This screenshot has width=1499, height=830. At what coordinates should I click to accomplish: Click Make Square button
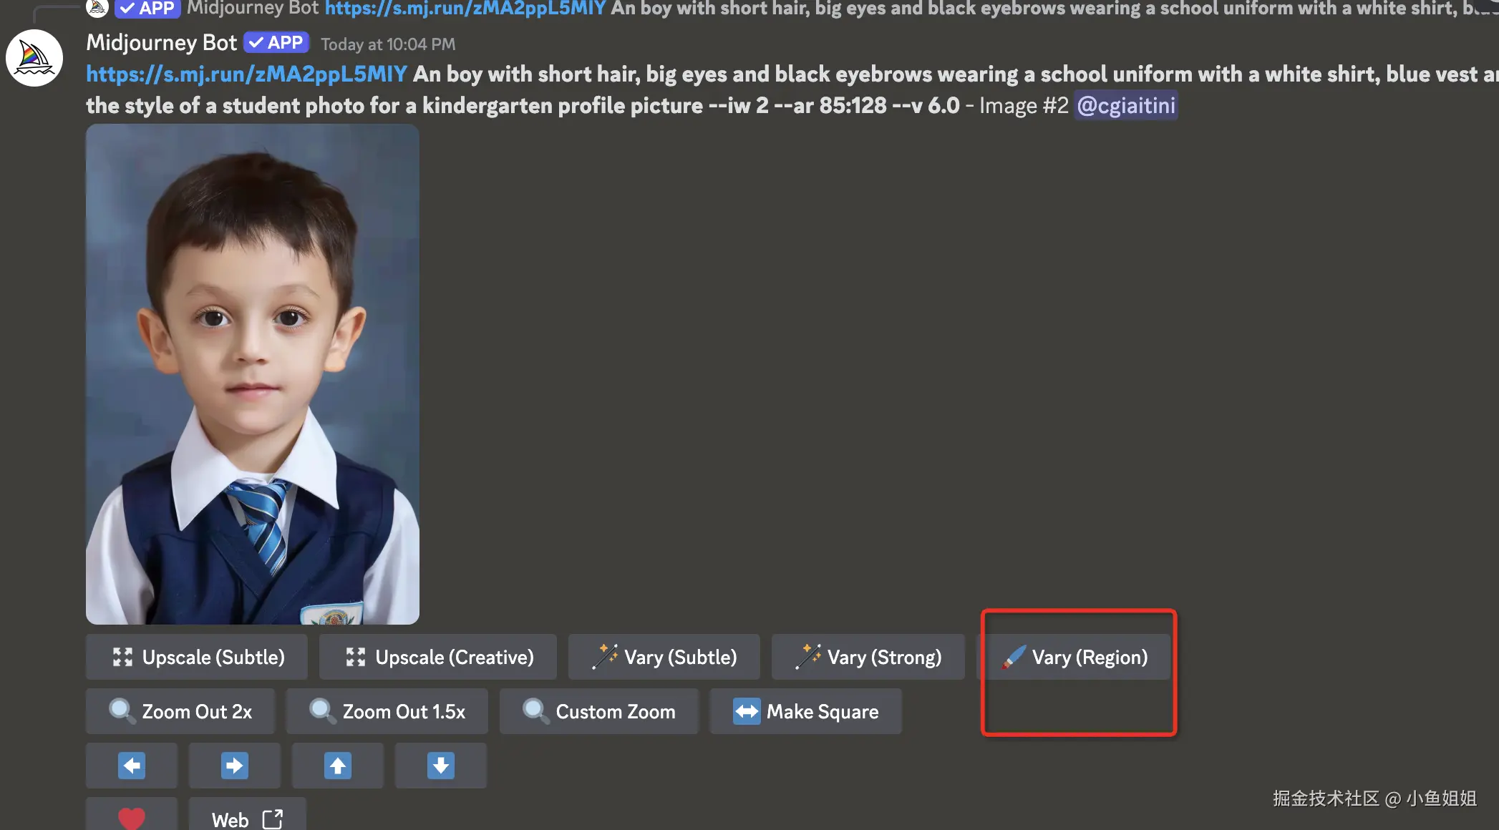tap(806, 711)
